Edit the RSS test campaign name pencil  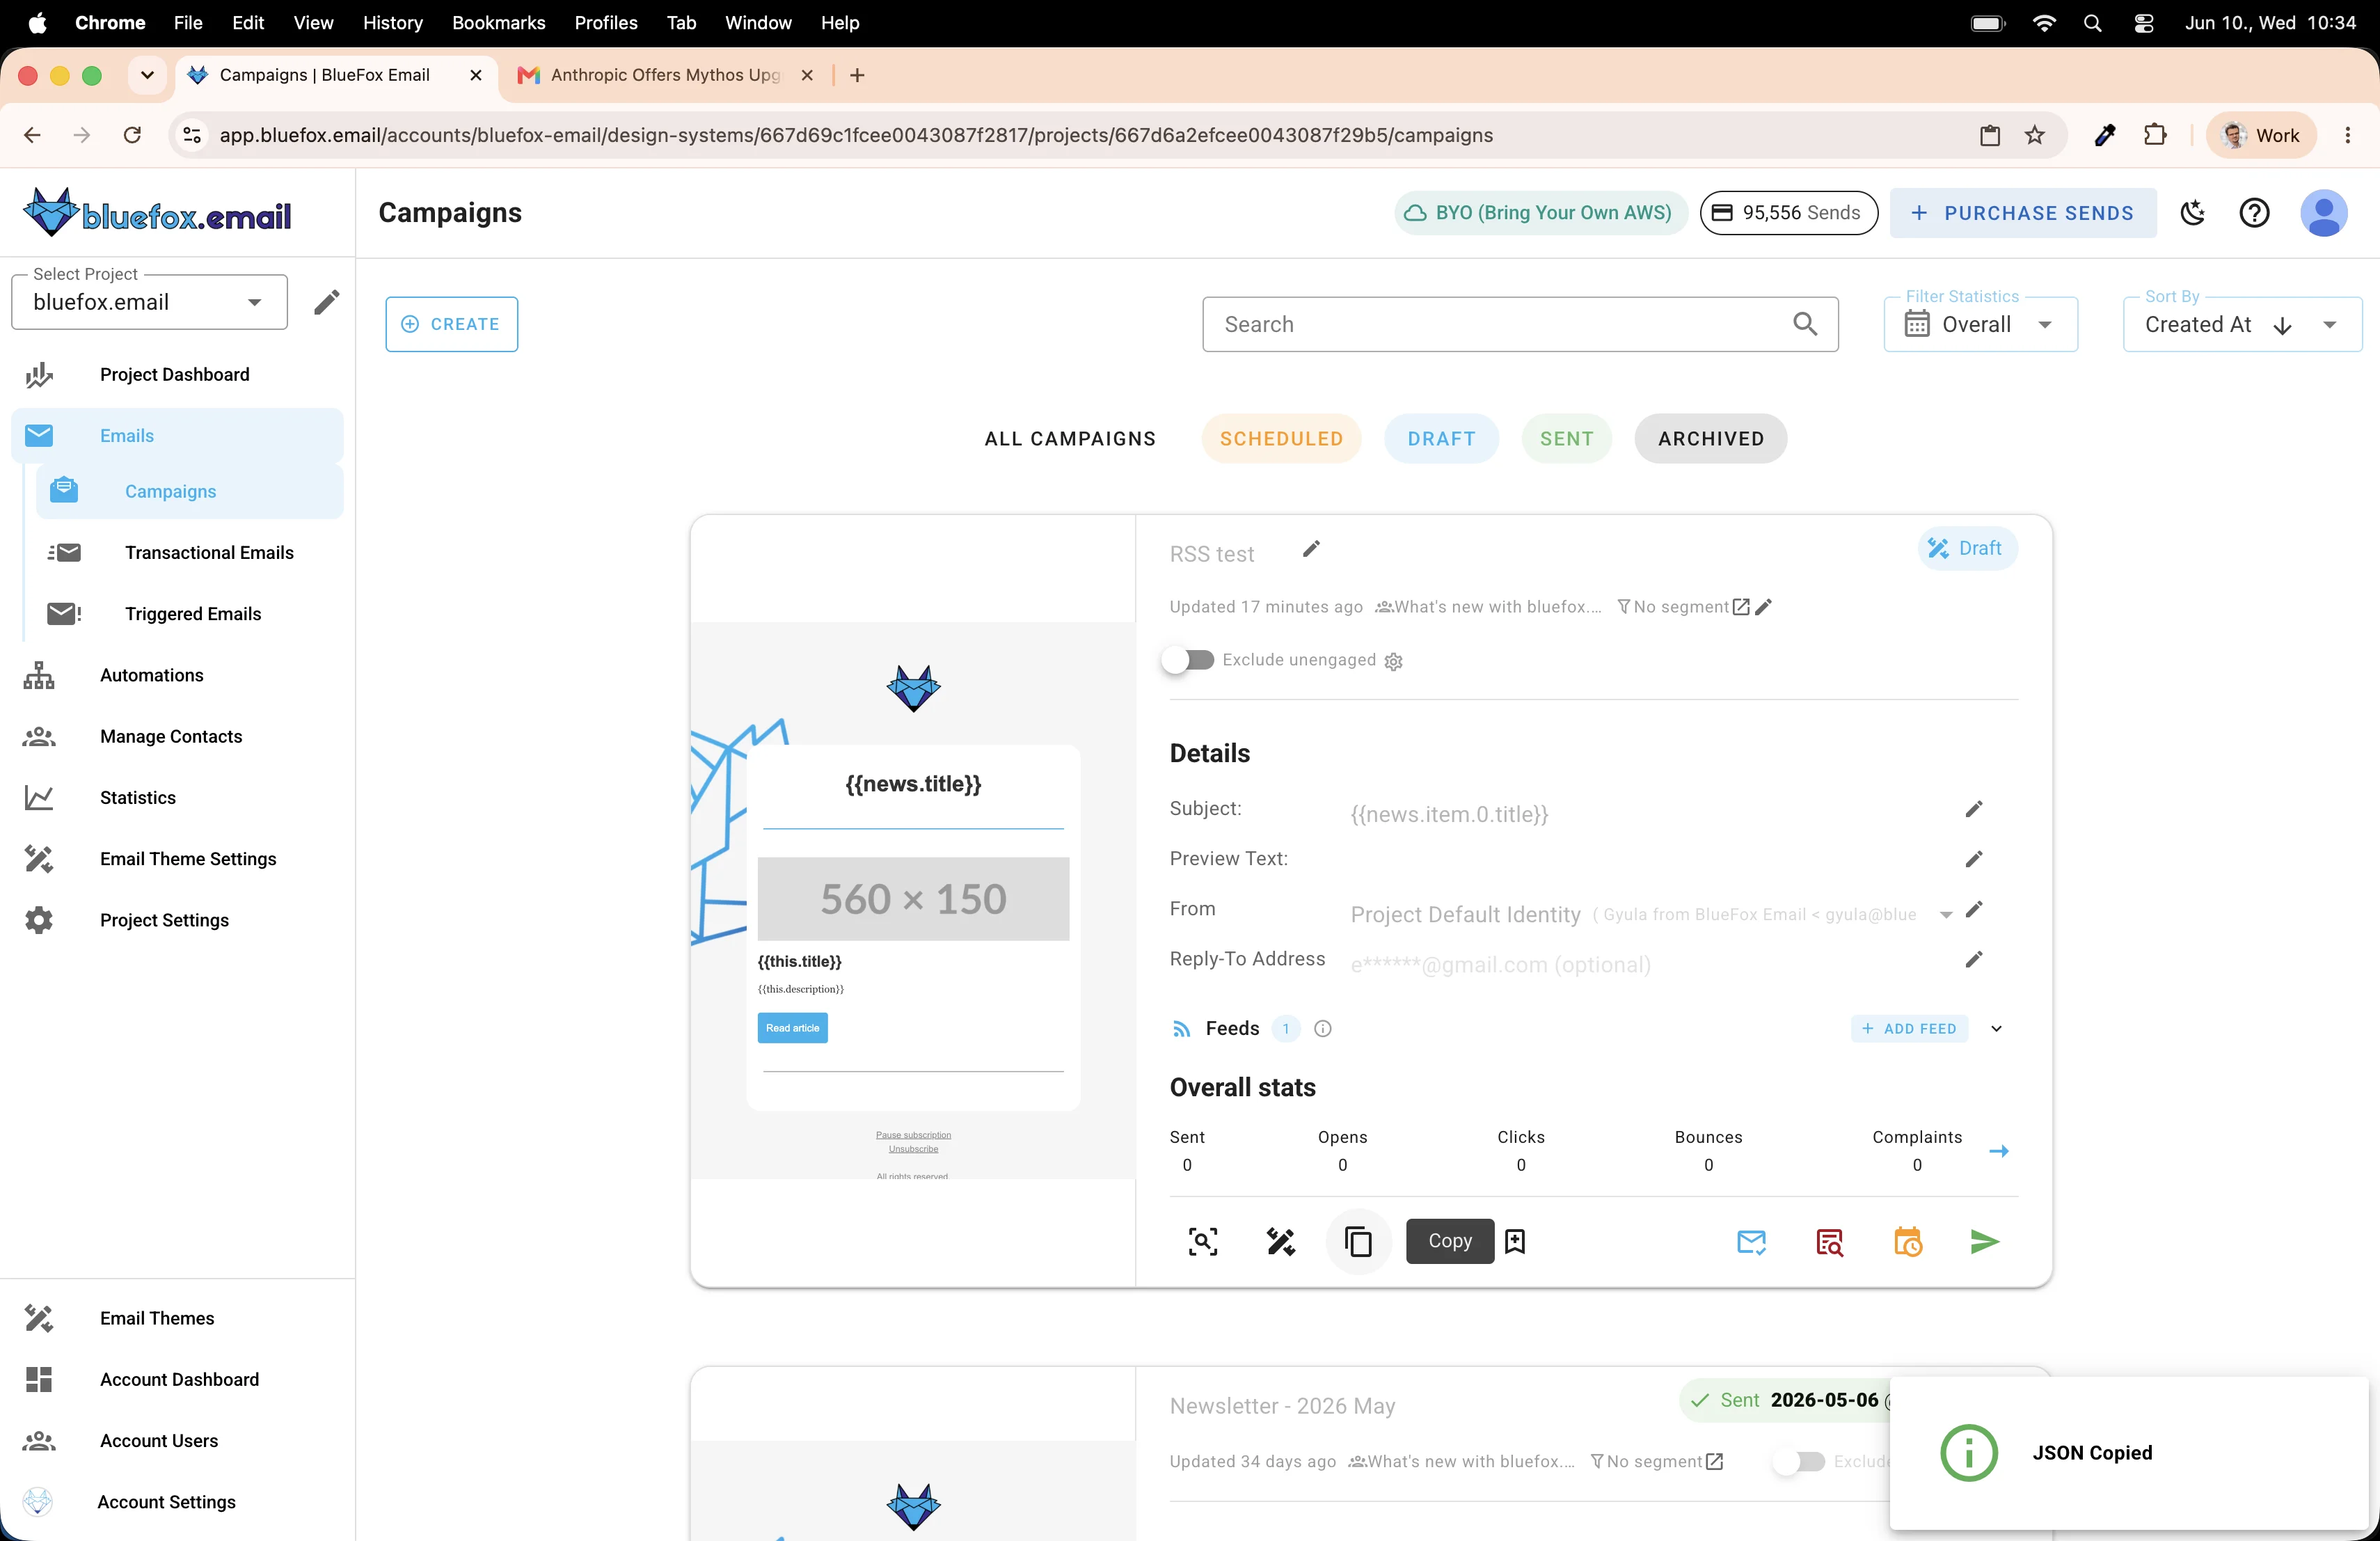(1311, 549)
